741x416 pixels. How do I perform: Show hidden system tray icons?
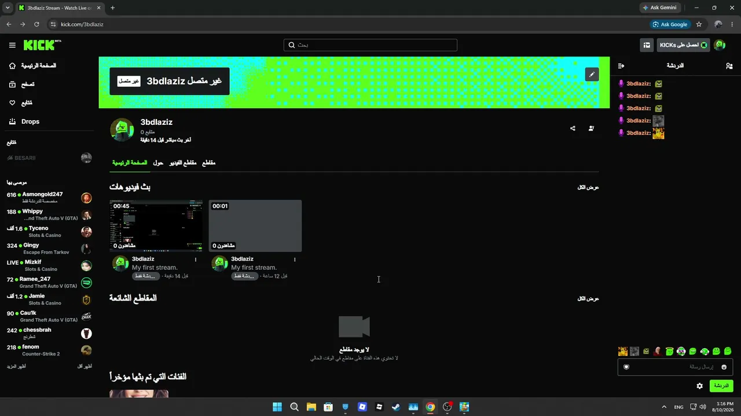pyautogui.click(x=664, y=407)
